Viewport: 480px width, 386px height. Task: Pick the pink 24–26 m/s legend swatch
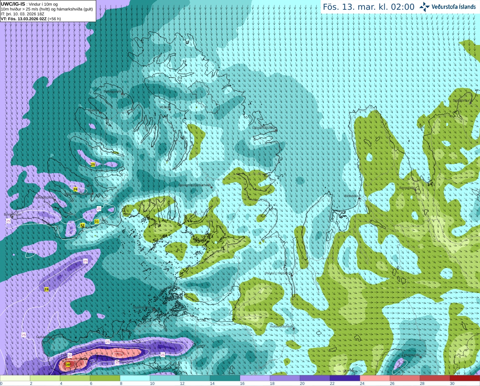[x=375, y=378]
